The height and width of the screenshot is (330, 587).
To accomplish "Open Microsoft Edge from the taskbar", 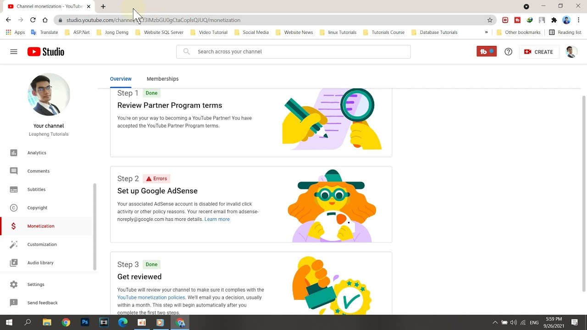I will coord(122,323).
